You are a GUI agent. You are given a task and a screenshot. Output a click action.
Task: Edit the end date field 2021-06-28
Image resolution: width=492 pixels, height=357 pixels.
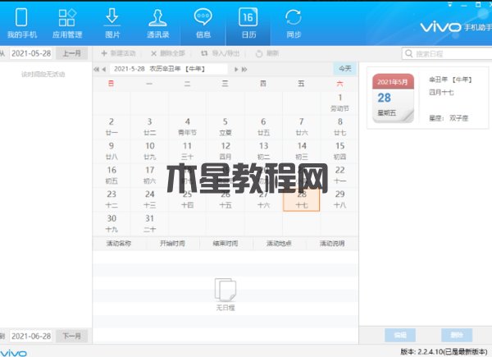(31, 336)
